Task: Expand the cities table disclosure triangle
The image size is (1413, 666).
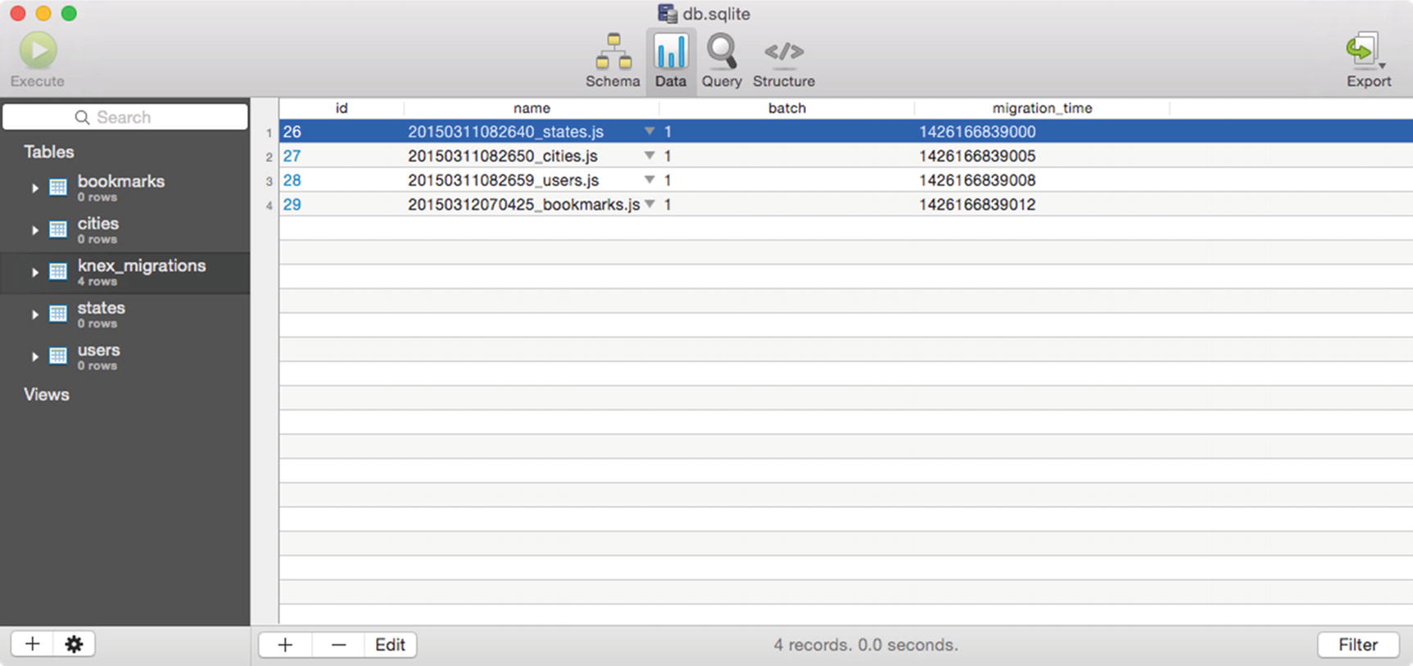Action: pos(34,230)
